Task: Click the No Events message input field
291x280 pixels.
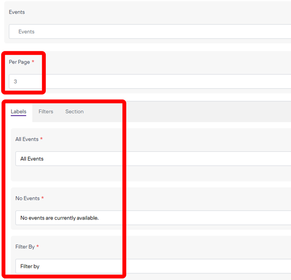Action: 153,218
